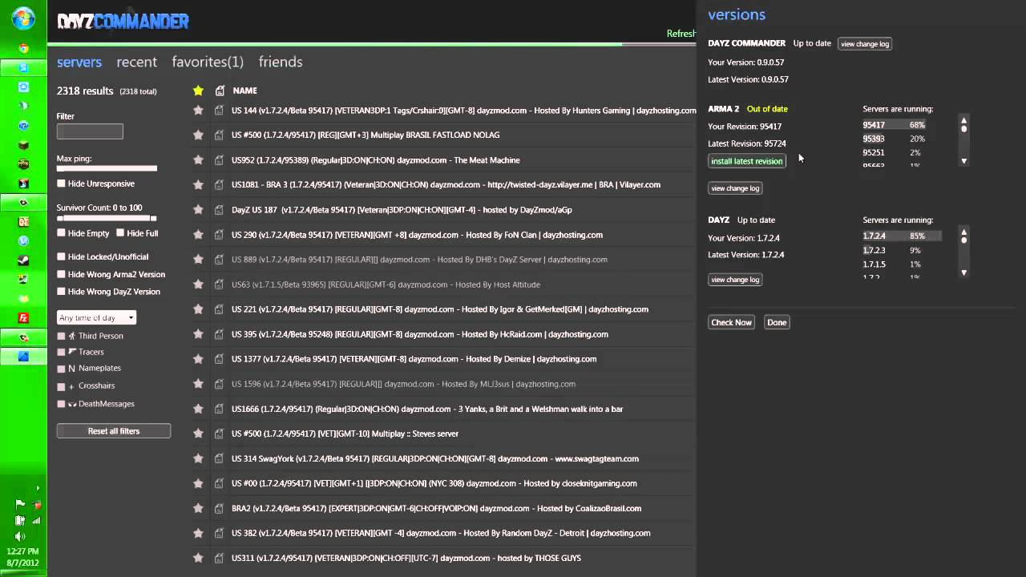Open info icon for US 144 Hunters Gaming
Image resolution: width=1026 pixels, height=577 pixels.
point(219,110)
